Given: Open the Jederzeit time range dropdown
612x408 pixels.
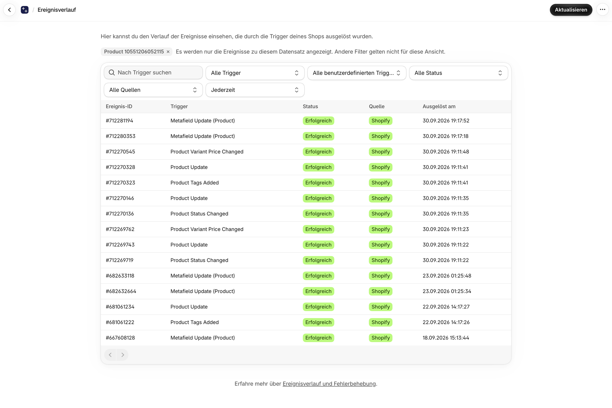Looking at the screenshot, I should click(x=255, y=90).
